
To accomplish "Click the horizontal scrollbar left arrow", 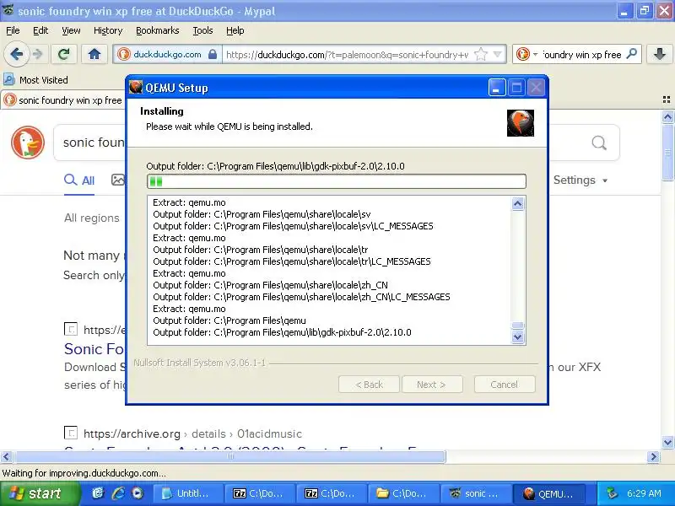I will tap(6, 456).
